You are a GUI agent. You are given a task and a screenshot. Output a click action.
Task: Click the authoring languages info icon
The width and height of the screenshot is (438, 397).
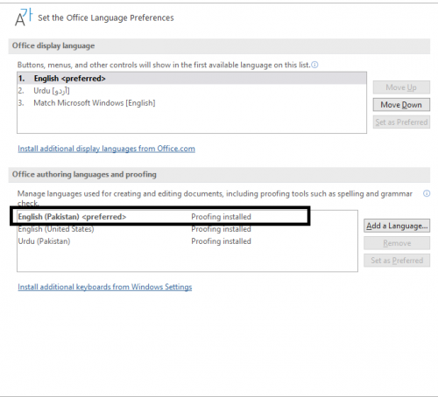coord(427,193)
